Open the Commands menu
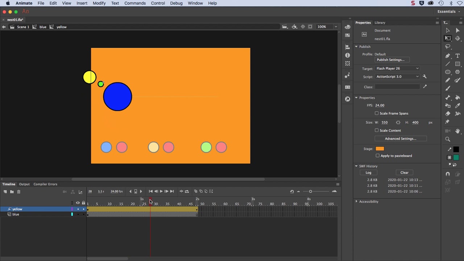Viewport: 464px width, 261px height. coord(135,3)
